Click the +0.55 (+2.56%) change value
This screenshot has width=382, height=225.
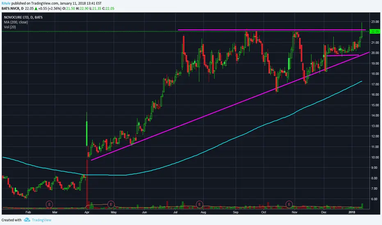(50, 8)
